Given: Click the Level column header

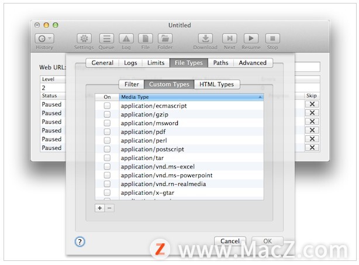Looking at the screenshot, I should (53, 79).
